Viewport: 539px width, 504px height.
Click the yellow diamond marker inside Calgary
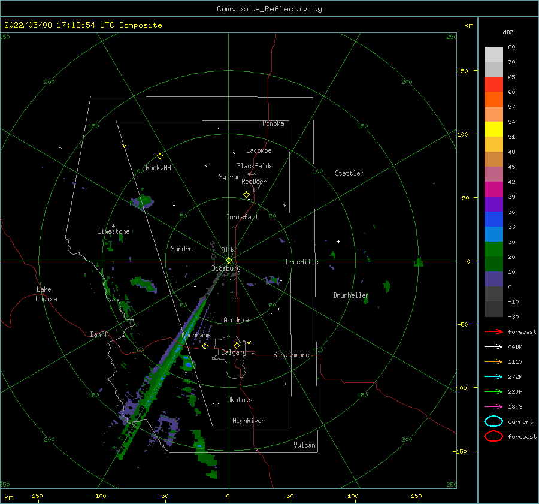pos(237,345)
